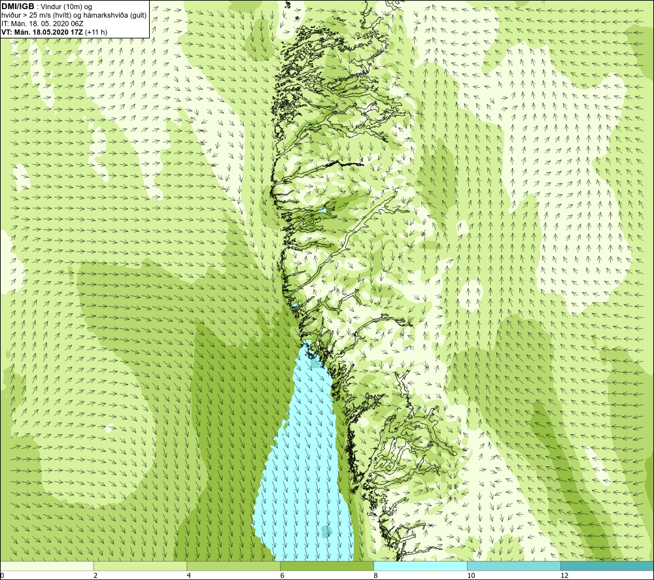Image resolution: width=654 pixels, height=580 pixels.
Task: Click the IT: Mán. 18. 05. 2020 06Z line
Action: 42,24
